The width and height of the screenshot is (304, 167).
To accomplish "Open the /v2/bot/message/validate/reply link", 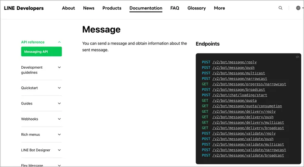I will 244,133.
